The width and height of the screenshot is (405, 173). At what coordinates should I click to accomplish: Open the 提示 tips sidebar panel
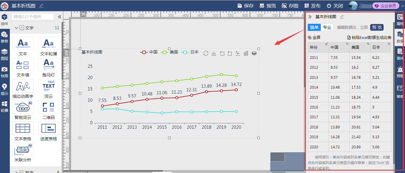click(4, 89)
